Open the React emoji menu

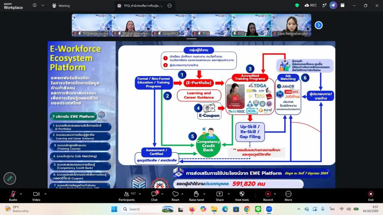[175, 196]
